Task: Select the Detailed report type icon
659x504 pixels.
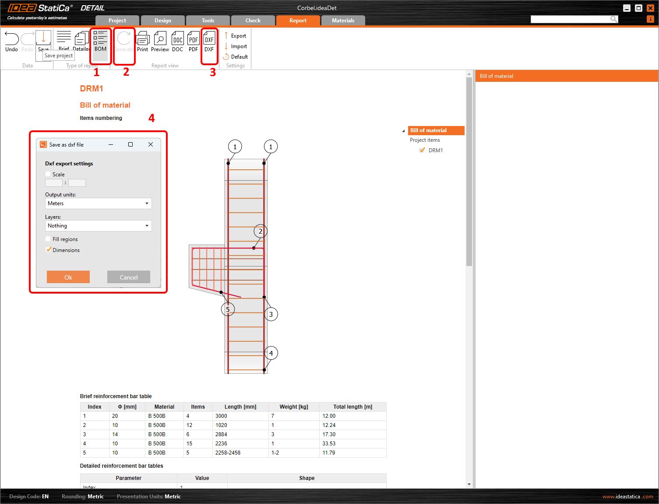Action: (82, 39)
